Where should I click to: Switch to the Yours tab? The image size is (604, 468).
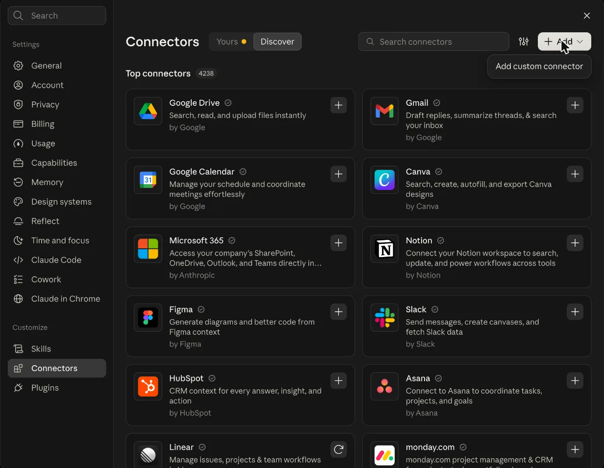[231, 42]
